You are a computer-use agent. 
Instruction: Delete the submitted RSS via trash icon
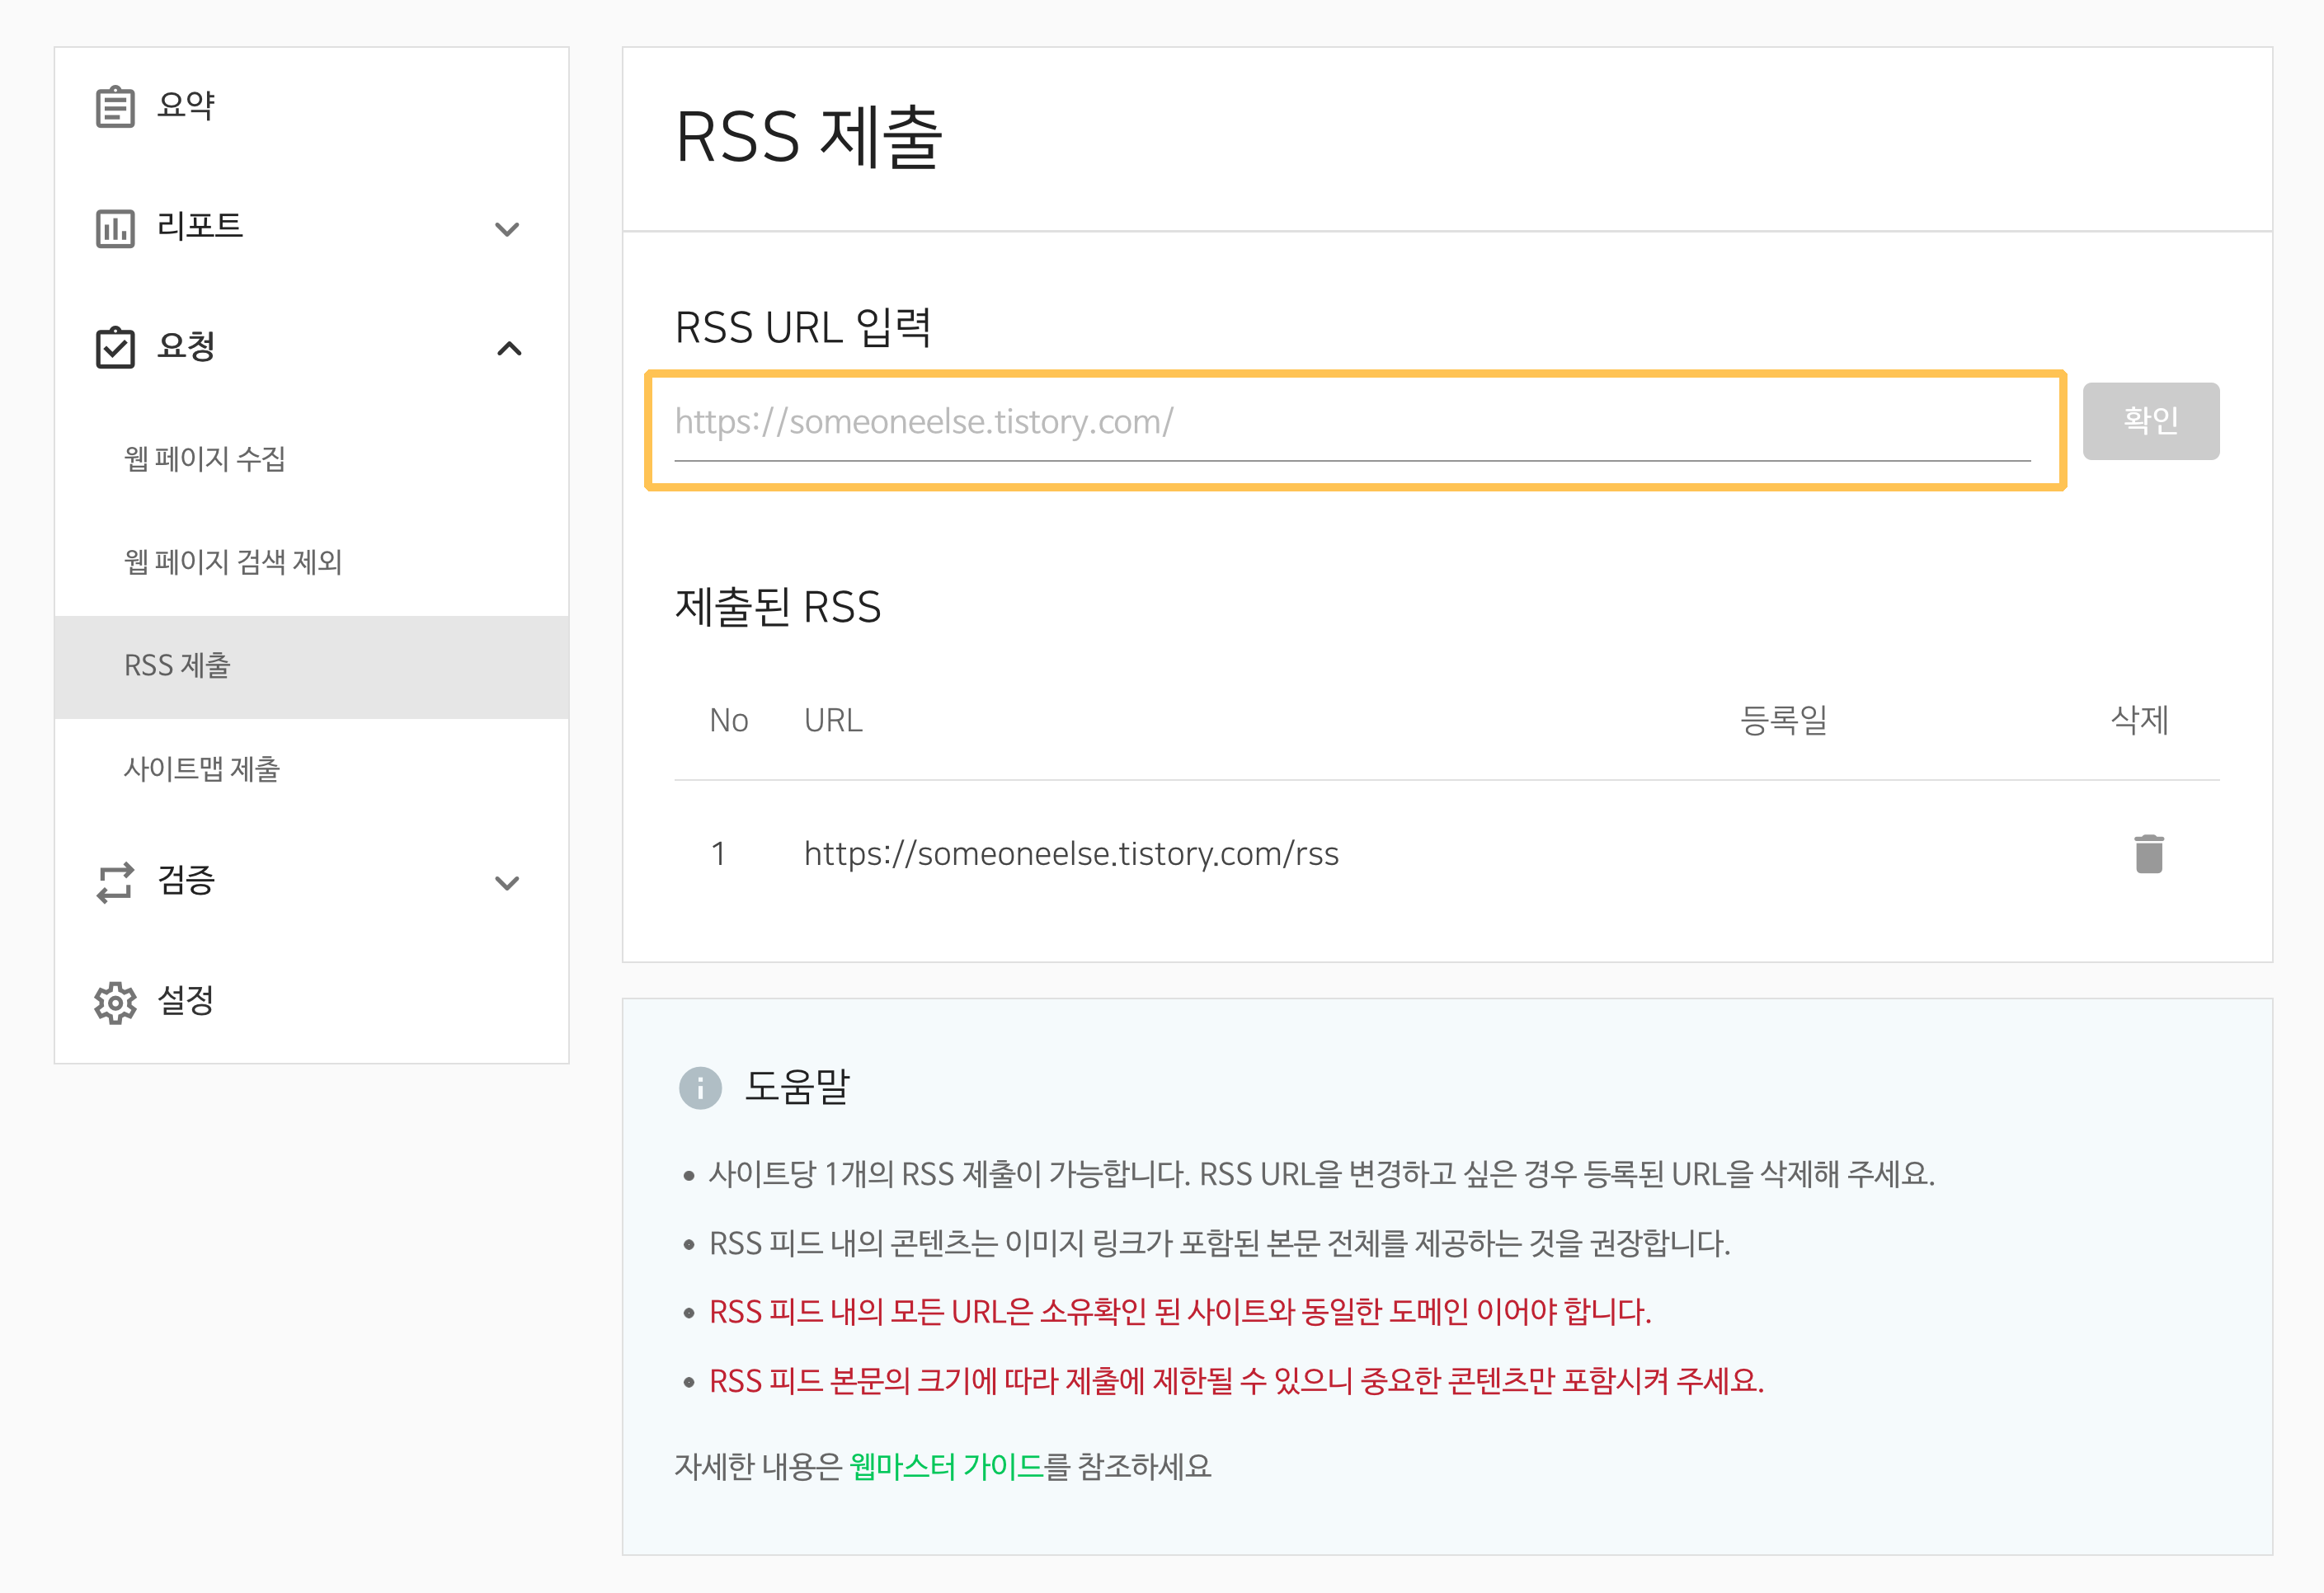click(x=2149, y=854)
